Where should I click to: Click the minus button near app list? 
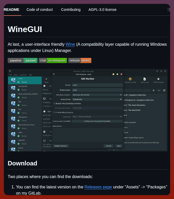point(159,90)
